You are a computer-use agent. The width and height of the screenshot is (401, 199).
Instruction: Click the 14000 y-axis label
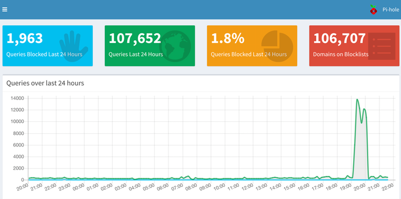click(x=17, y=98)
